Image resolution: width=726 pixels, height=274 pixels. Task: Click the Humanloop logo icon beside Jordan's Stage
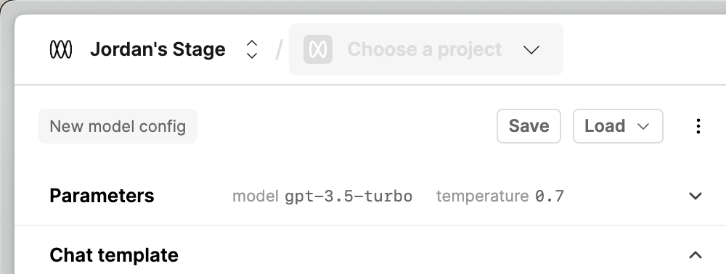(x=61, y=49)
